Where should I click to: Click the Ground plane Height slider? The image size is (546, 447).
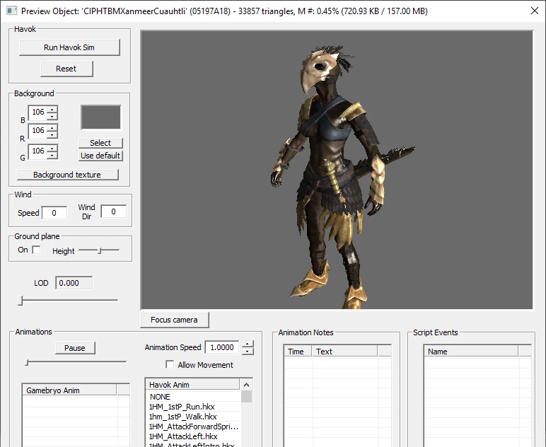(x=99, y=250)
